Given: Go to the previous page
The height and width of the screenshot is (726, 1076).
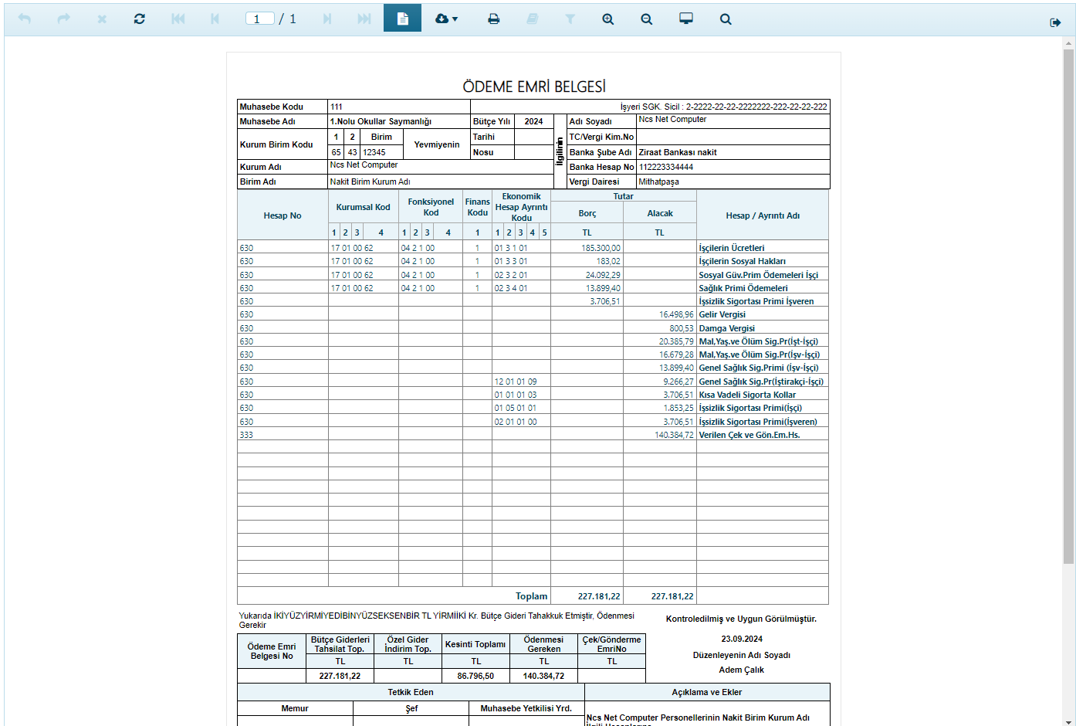Looking at the screenshot, I should coord(215,19).
